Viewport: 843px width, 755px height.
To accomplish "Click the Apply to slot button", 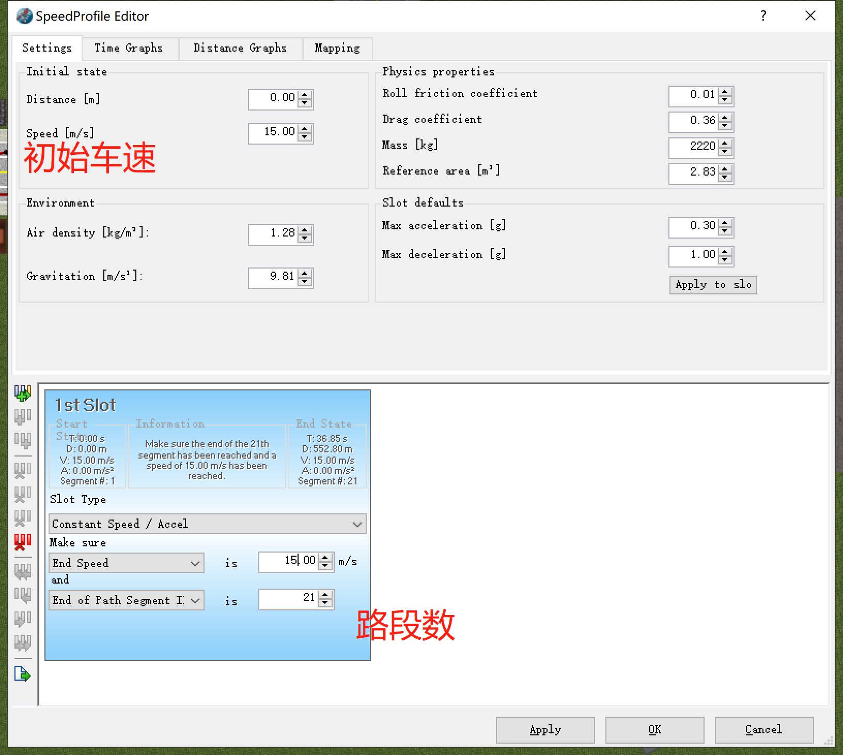I will [x=713, y=285].
